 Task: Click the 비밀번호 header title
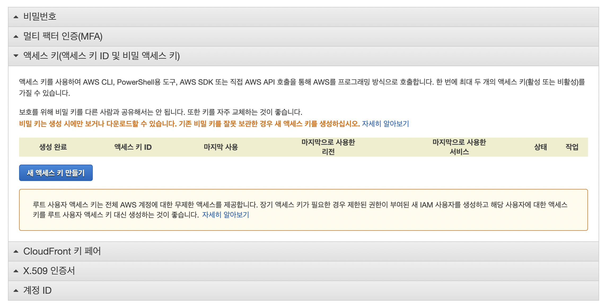click(x=40, y=17)
